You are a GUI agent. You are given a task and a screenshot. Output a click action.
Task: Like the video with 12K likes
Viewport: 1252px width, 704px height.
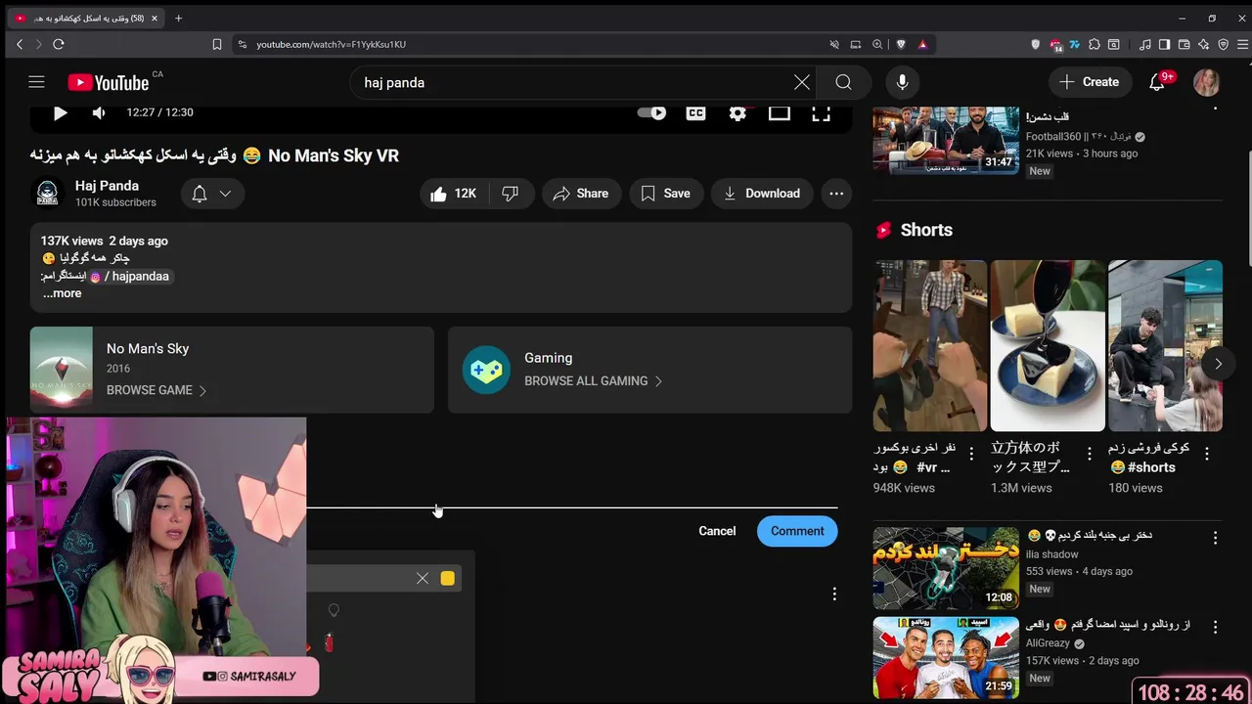tap(453, 194)
